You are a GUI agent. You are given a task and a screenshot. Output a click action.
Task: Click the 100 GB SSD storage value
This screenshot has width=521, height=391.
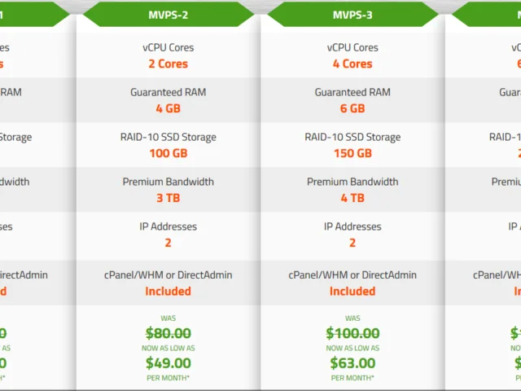[x=169, y=153]
